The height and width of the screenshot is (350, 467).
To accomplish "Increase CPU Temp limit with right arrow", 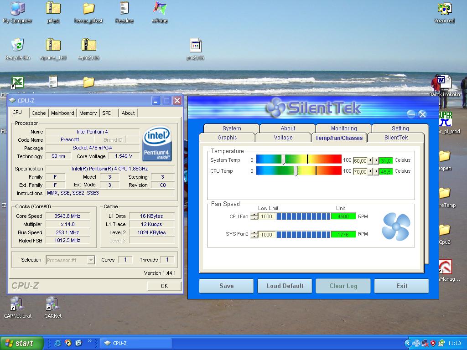I will pos(376,171).
